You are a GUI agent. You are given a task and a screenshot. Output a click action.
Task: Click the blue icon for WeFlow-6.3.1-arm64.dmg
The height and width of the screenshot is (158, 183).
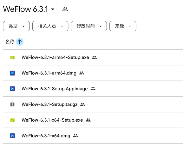12,73
